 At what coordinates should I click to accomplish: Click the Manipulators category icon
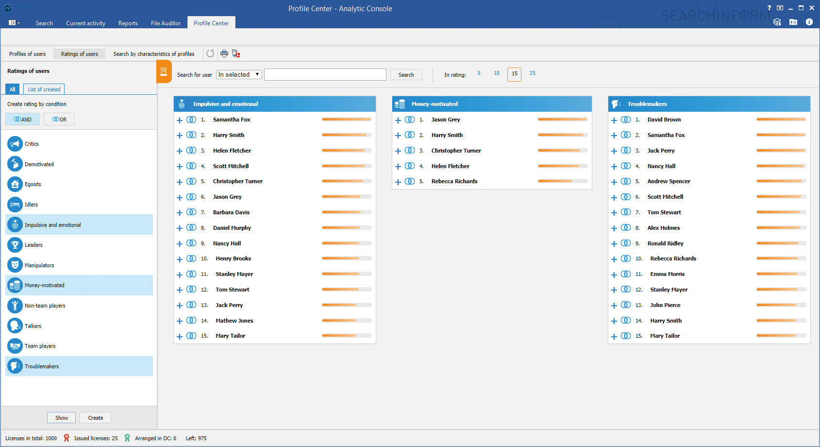point(15,265)
